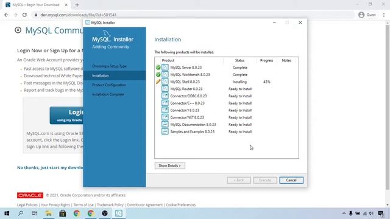Viewport: 390px width, 219px height.
Task: Click the Oracle logo in footer
Action: [30, 195]
